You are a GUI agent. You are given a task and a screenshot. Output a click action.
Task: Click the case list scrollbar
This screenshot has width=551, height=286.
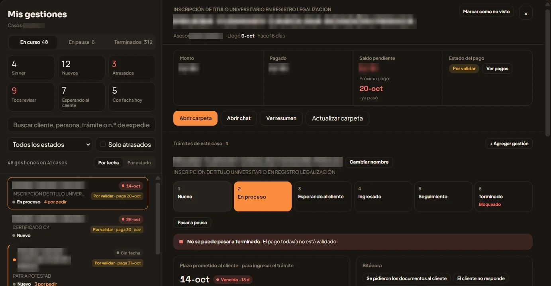[x=158, y=218]
